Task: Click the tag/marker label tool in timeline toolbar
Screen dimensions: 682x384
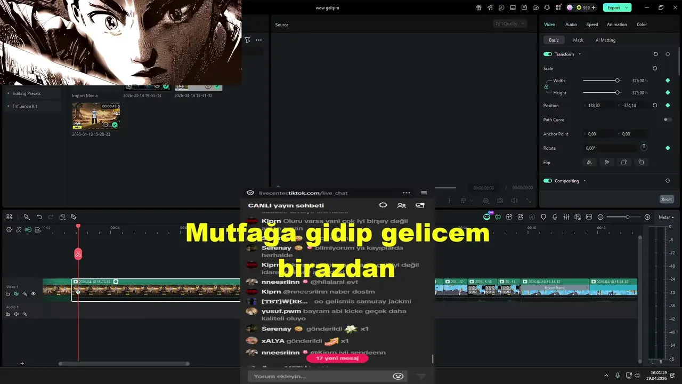Action: tap(74, 217)
